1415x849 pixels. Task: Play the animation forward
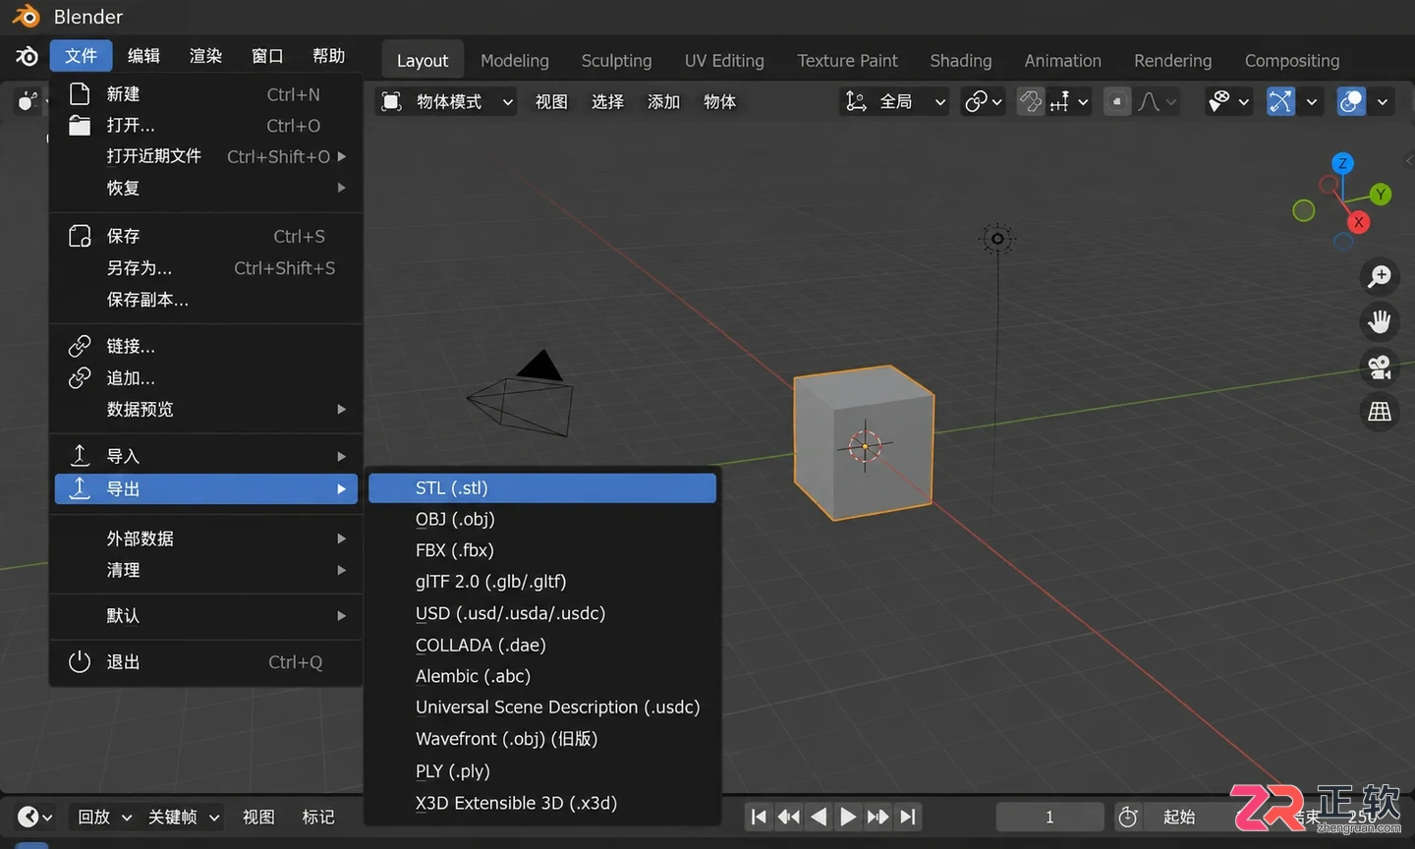(x=847, y=817)
